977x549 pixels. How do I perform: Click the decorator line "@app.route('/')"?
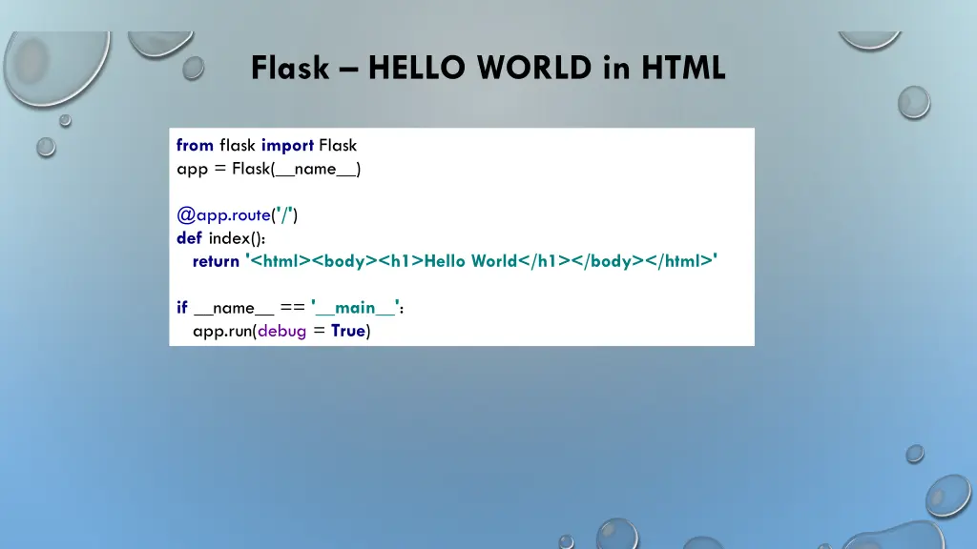(x=238, y=214)
